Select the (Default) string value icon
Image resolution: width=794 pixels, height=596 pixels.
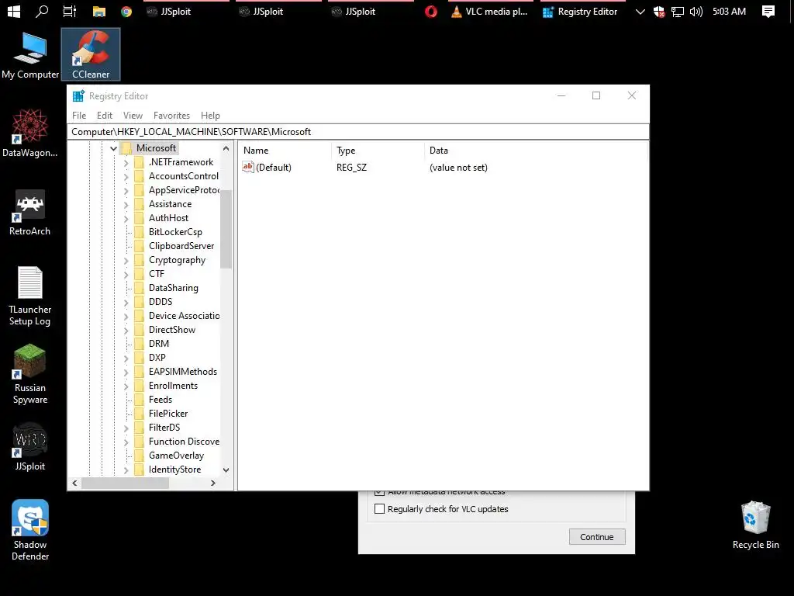coord(247,167)
